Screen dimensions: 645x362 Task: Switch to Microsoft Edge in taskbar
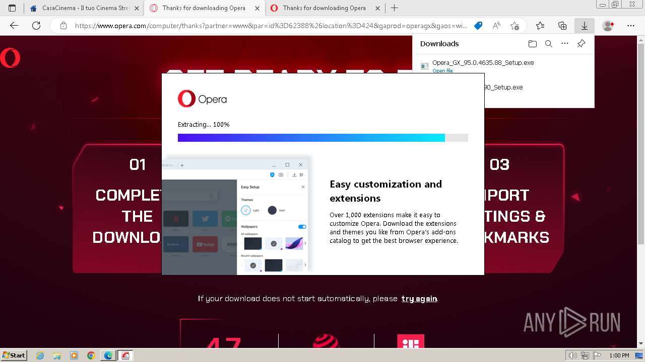pos(108,355)
